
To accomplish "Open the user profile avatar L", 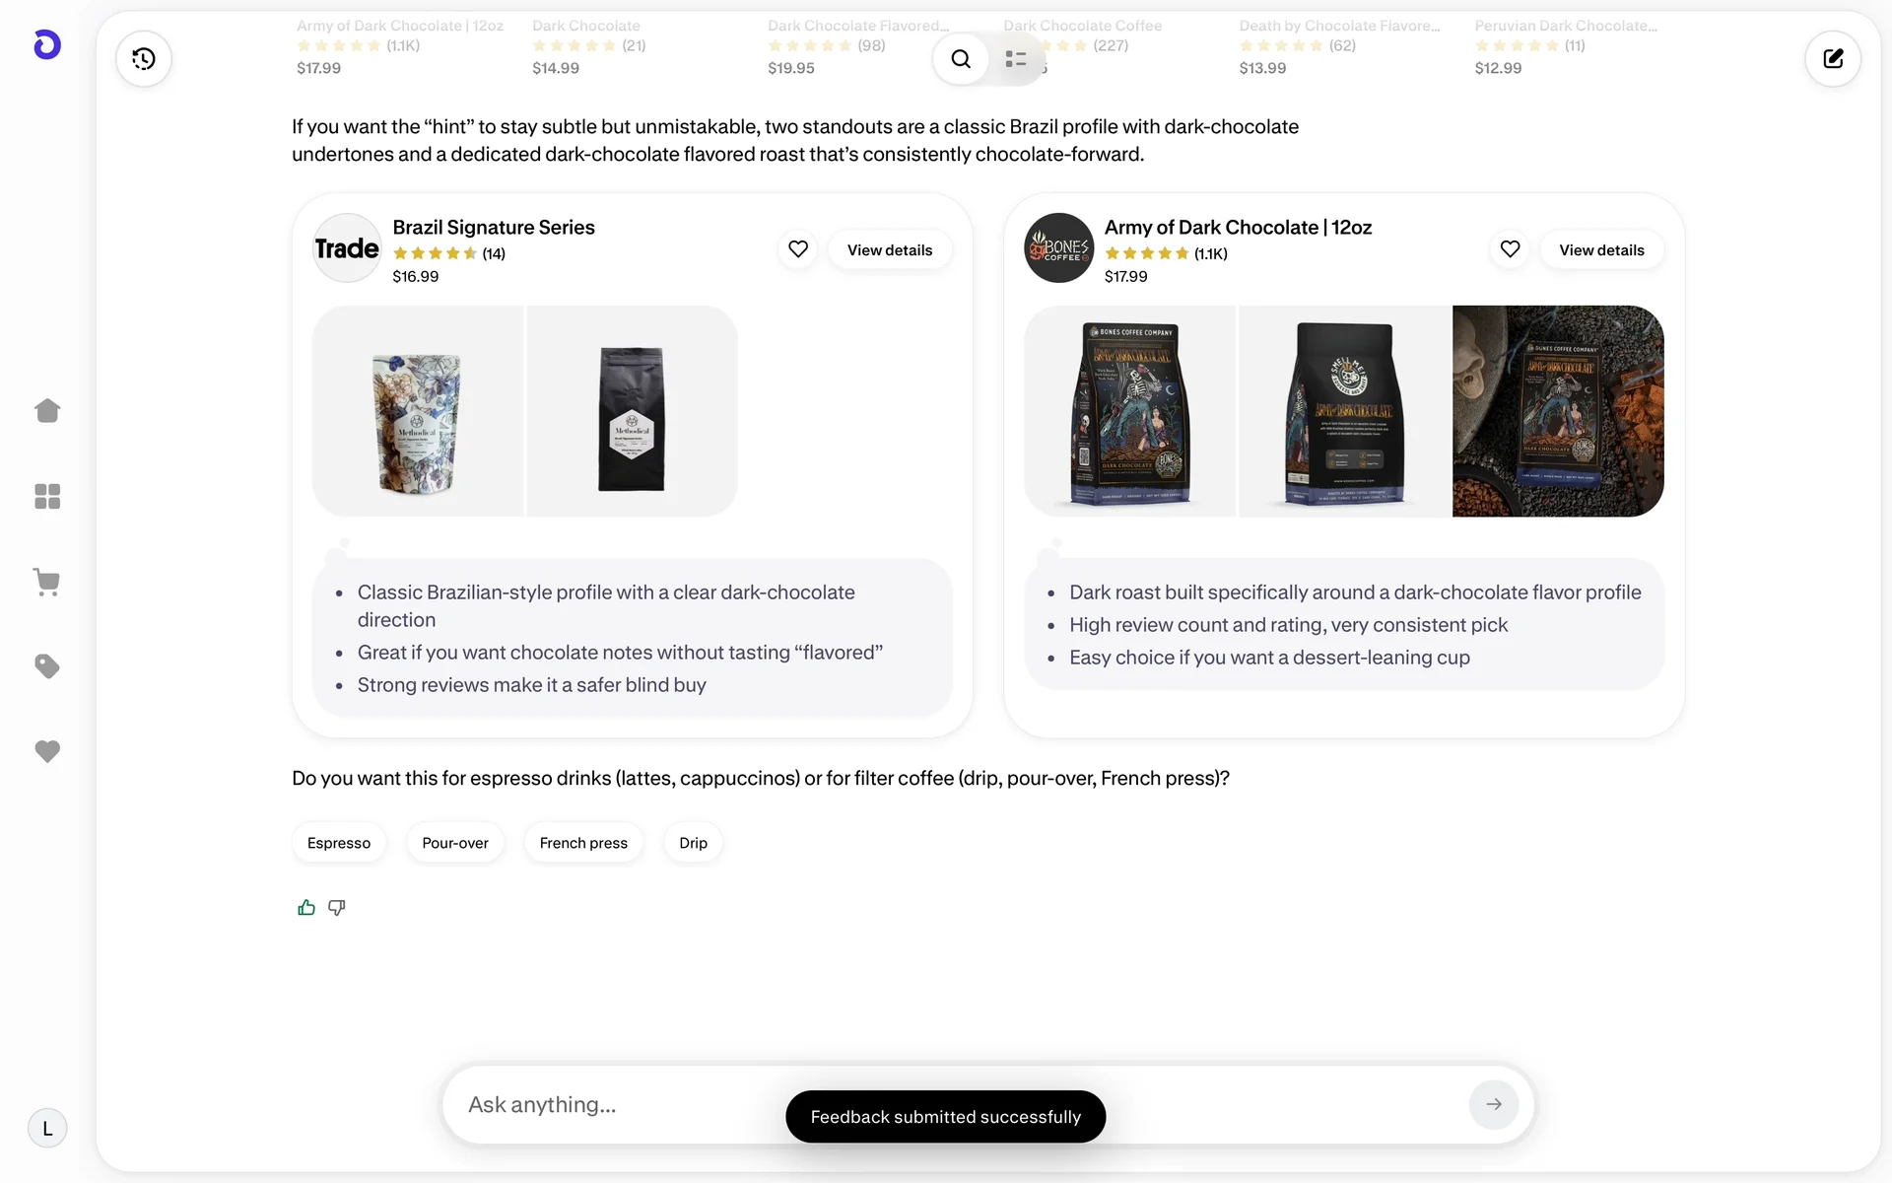I will (47, 1129).
